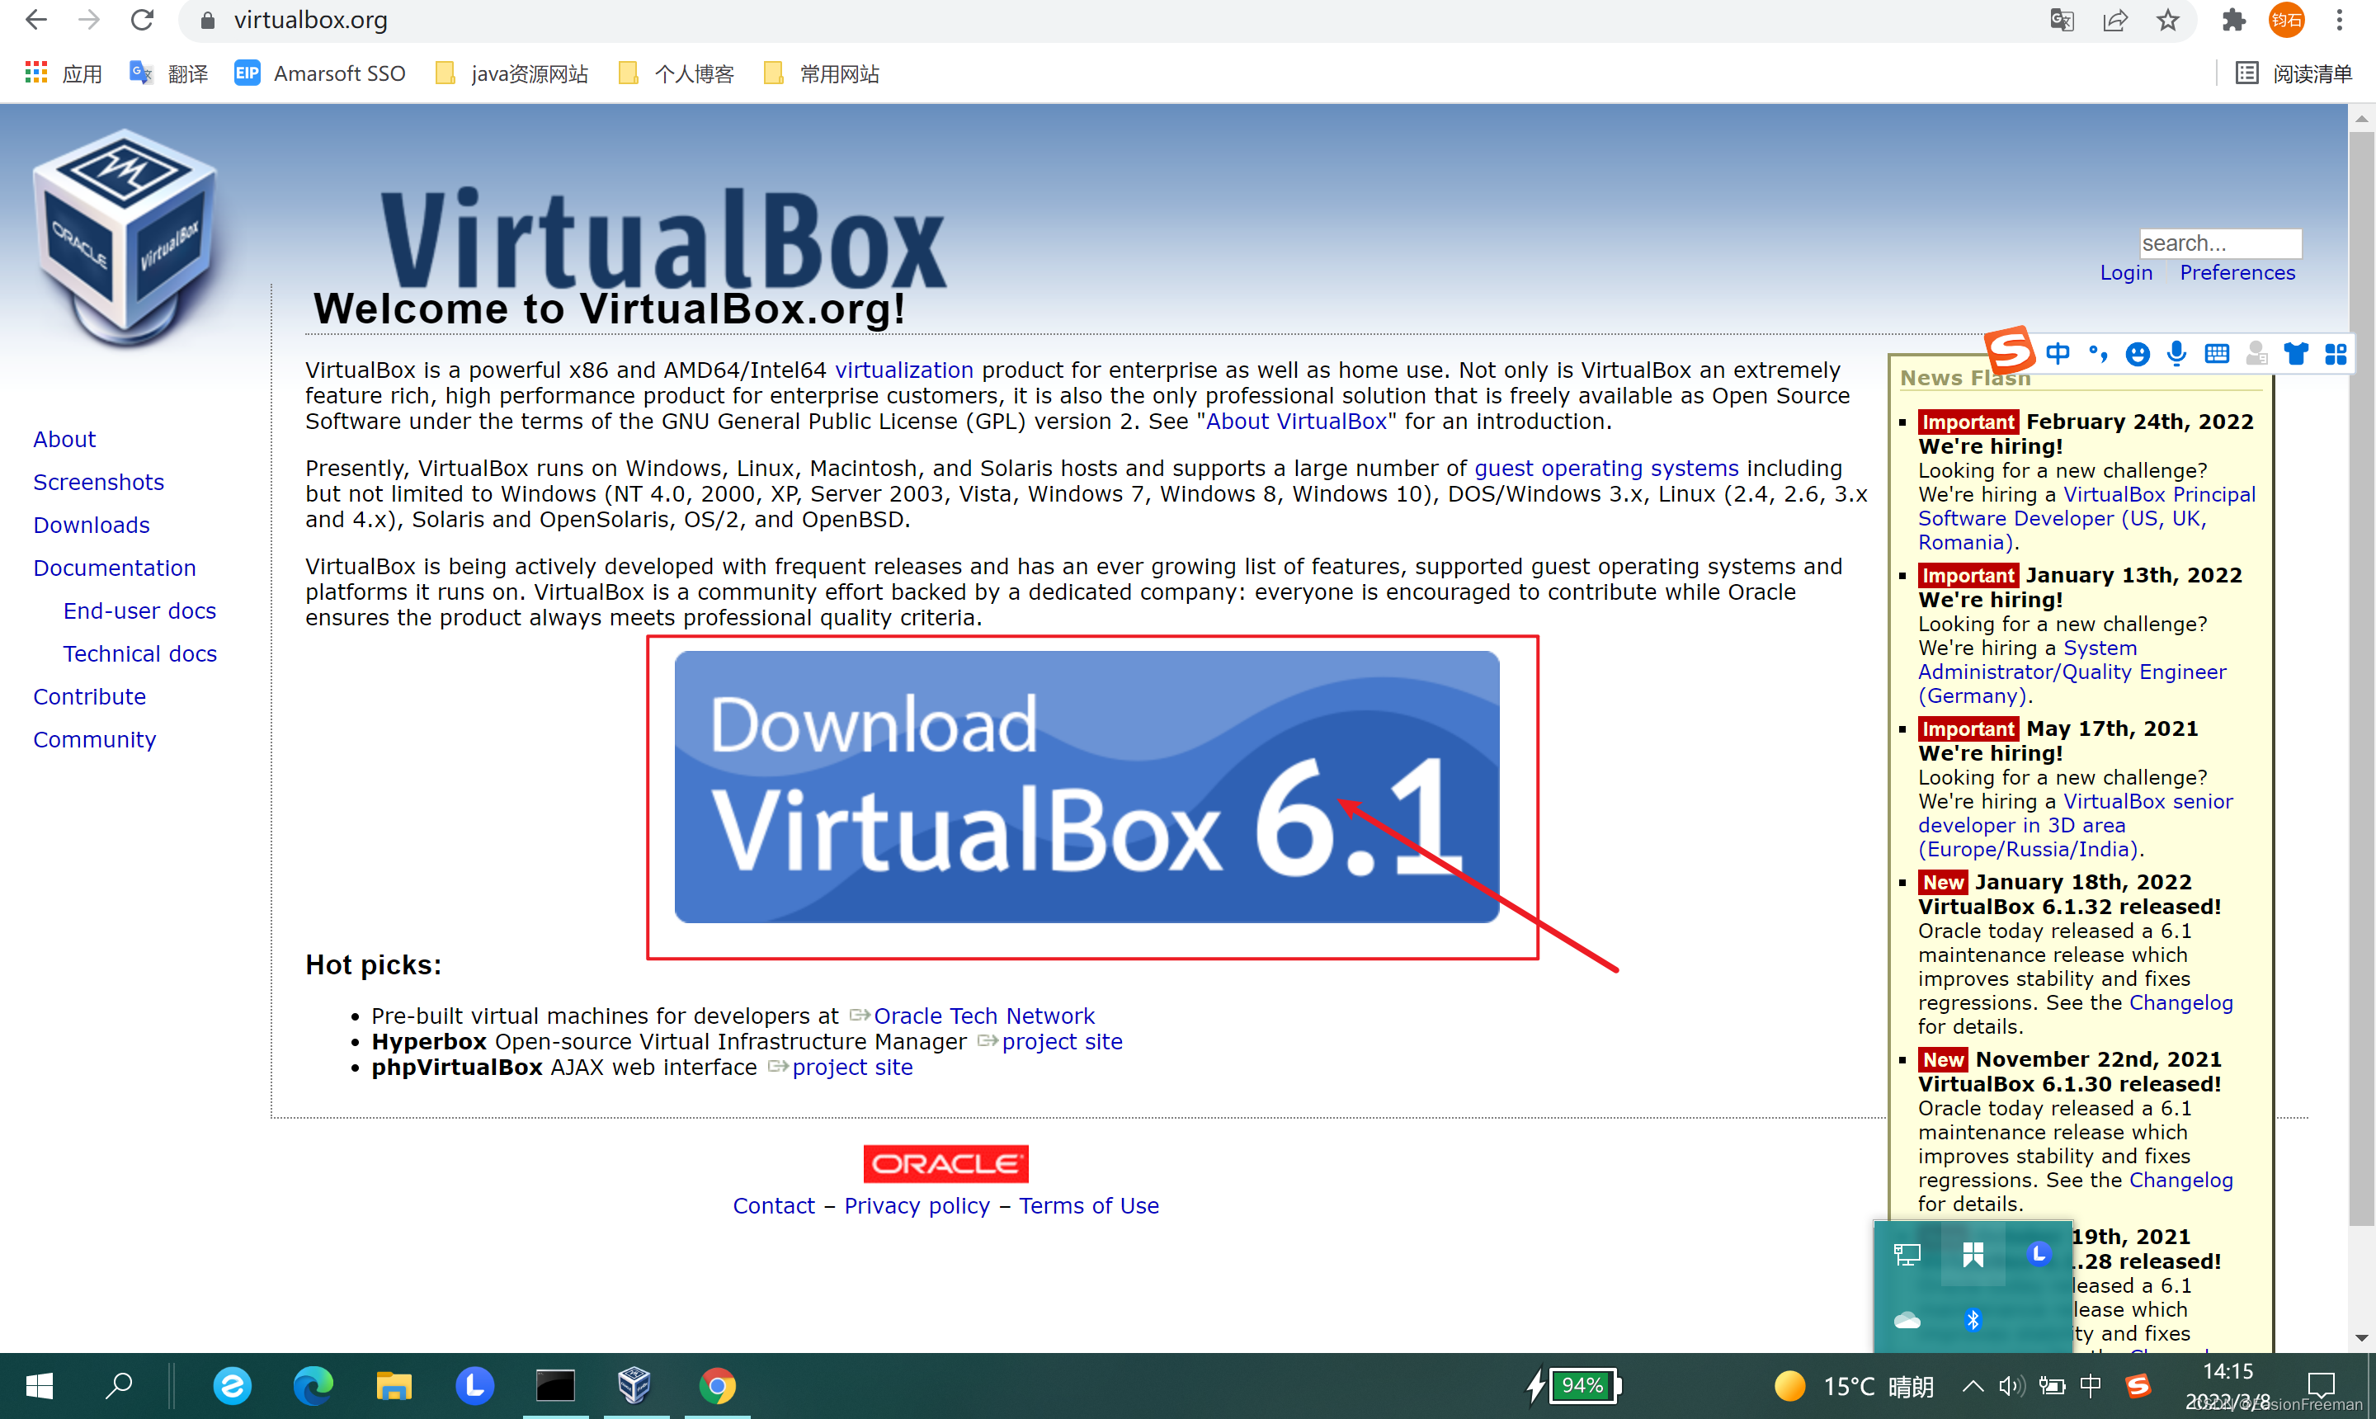Open the Sogou toolbox grid icon
The image size is (2376, 1419).
coord(2336,355)
